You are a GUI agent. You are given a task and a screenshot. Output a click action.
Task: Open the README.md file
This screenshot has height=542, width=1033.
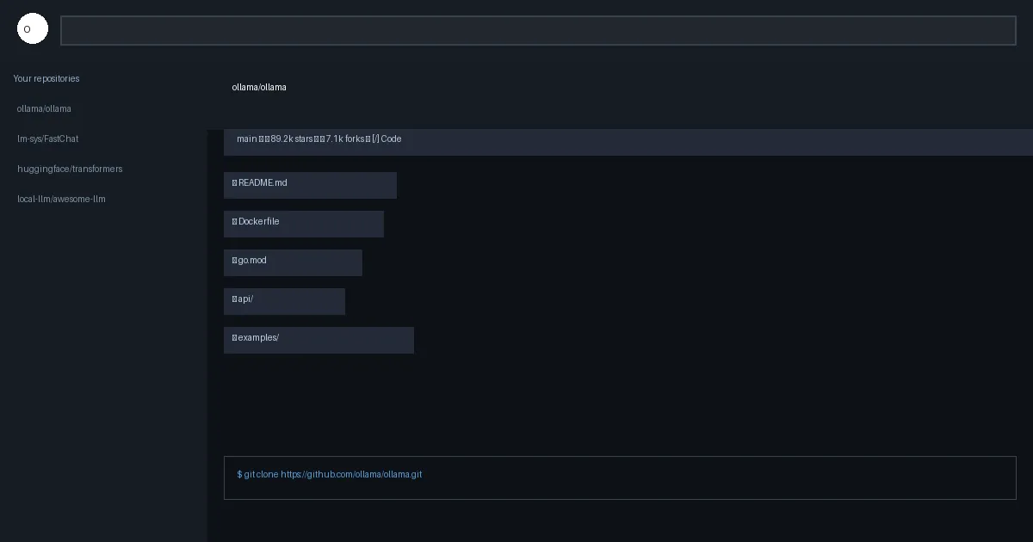click(310, 185)
